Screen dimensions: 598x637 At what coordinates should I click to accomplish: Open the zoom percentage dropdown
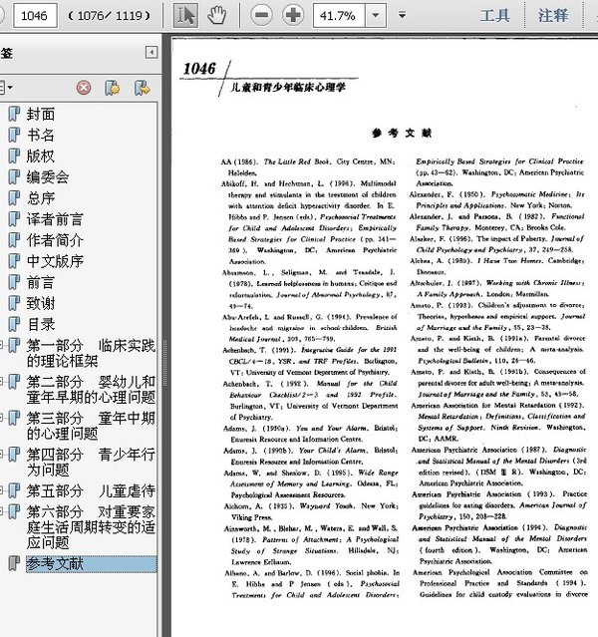pos(376,15)
